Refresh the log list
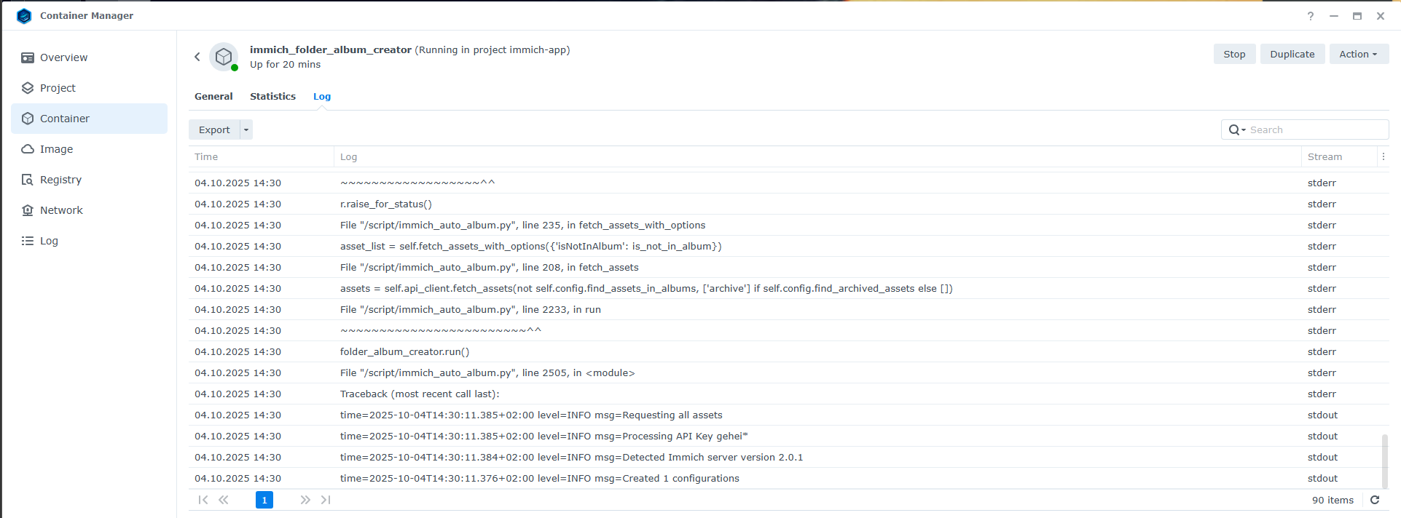1401x518 pixels. (1375, 500)
